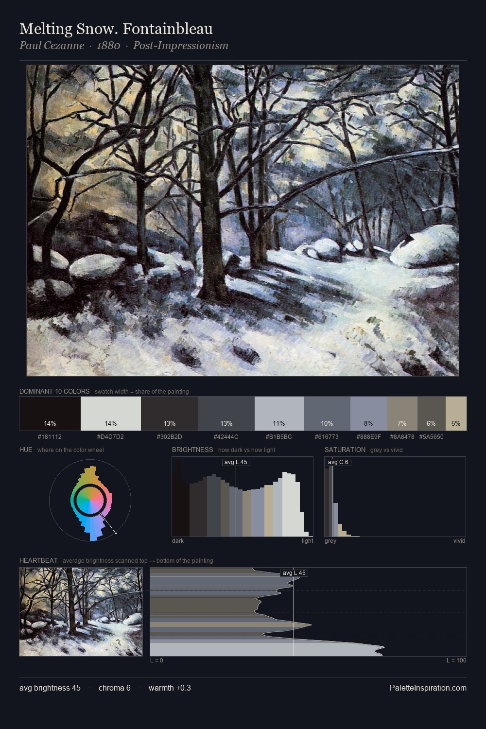This screenshot has width=486, height=729.
Task: Pick the #8A8478 swatch
Action: [402, 414]
